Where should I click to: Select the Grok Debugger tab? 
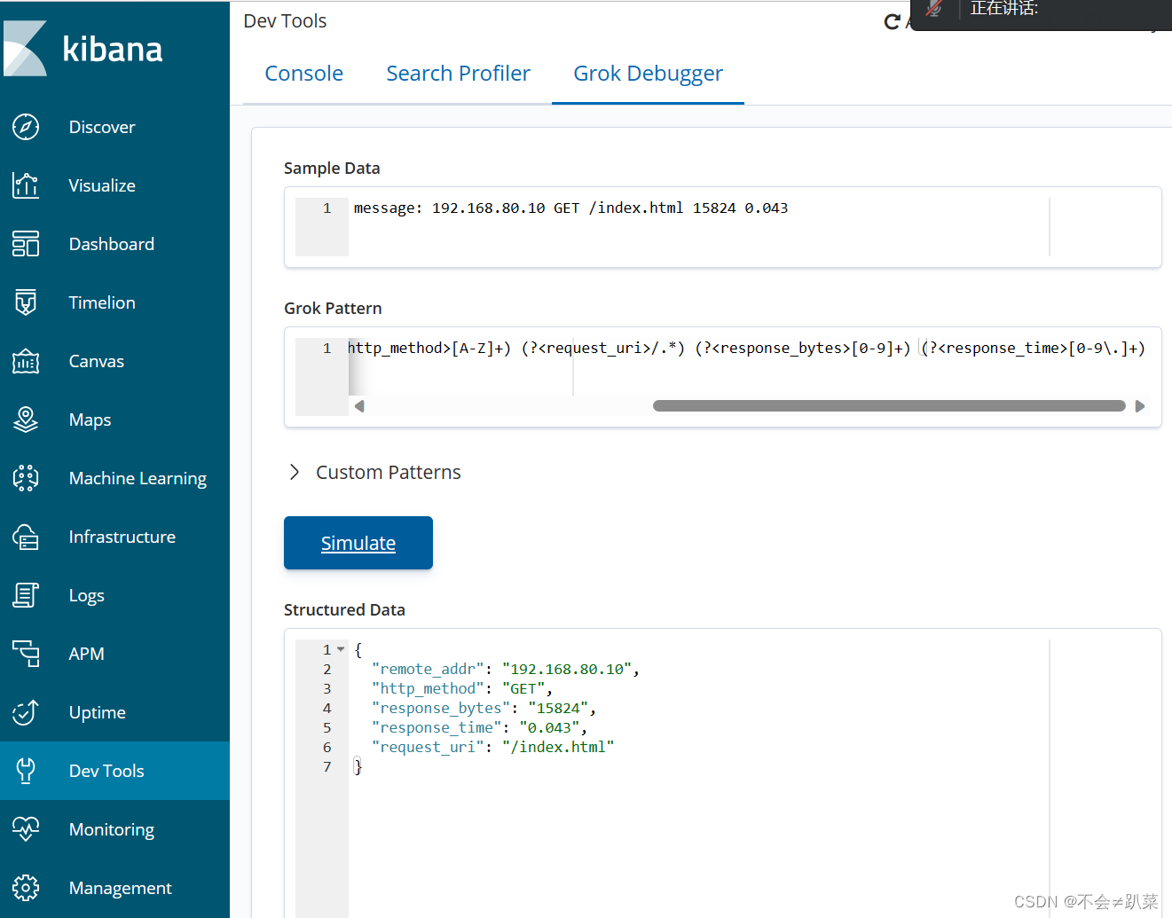click(648, 74)
